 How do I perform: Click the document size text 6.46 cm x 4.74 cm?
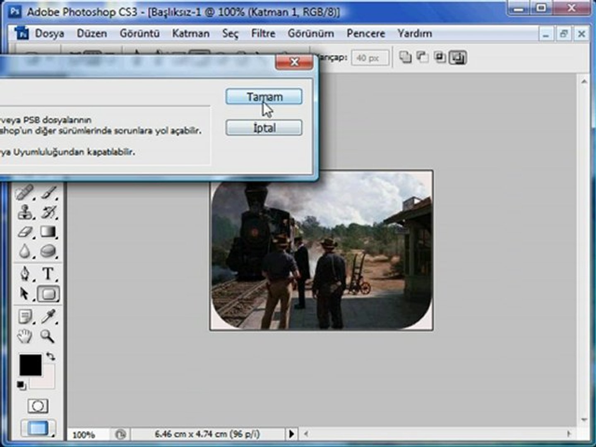[x=207, y=434]
